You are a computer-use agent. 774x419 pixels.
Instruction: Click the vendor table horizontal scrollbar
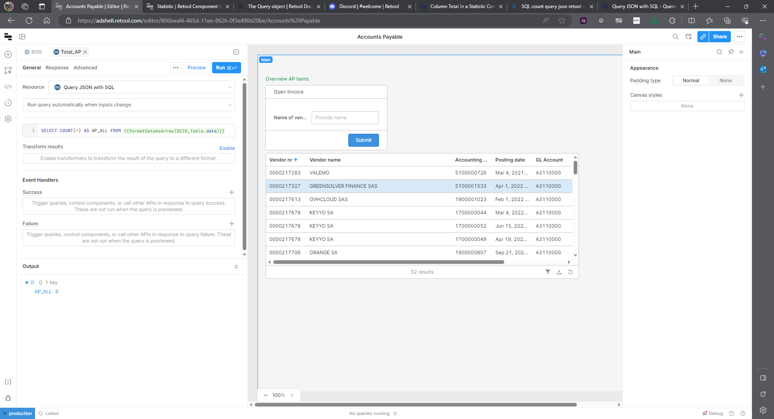[389, 262]
